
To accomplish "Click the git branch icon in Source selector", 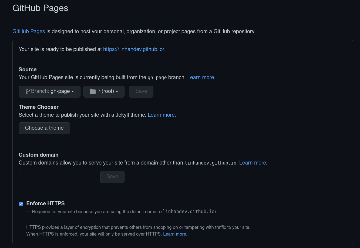I will 28,91.
